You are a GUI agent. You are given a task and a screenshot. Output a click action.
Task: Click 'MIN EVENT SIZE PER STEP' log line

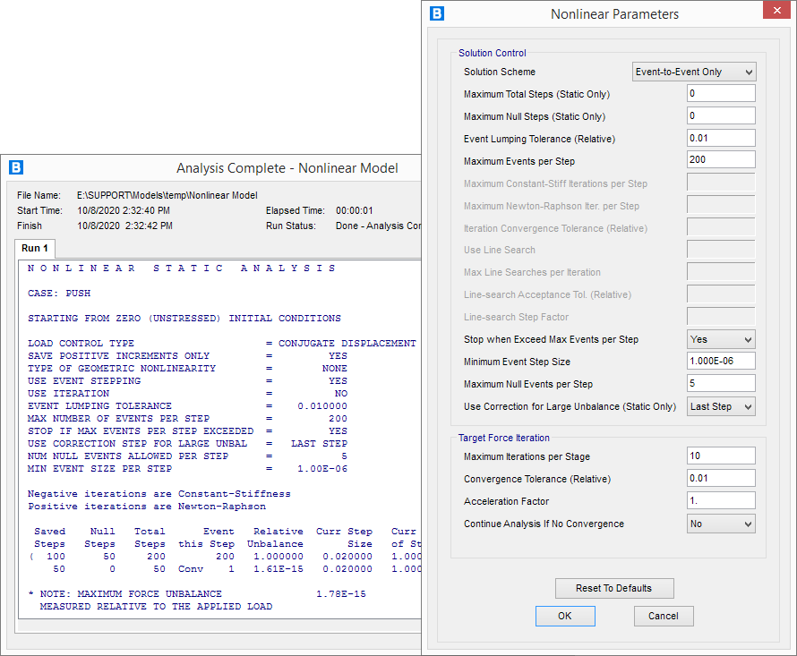point(187,468)
